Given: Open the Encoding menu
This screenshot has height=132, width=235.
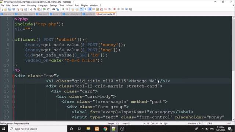Looking at the screenshot, I should pos(32,5).
